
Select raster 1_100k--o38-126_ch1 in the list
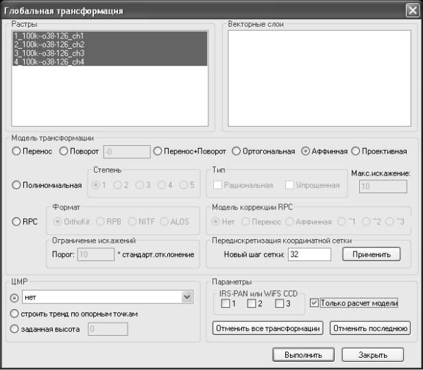tap(110, 36)
